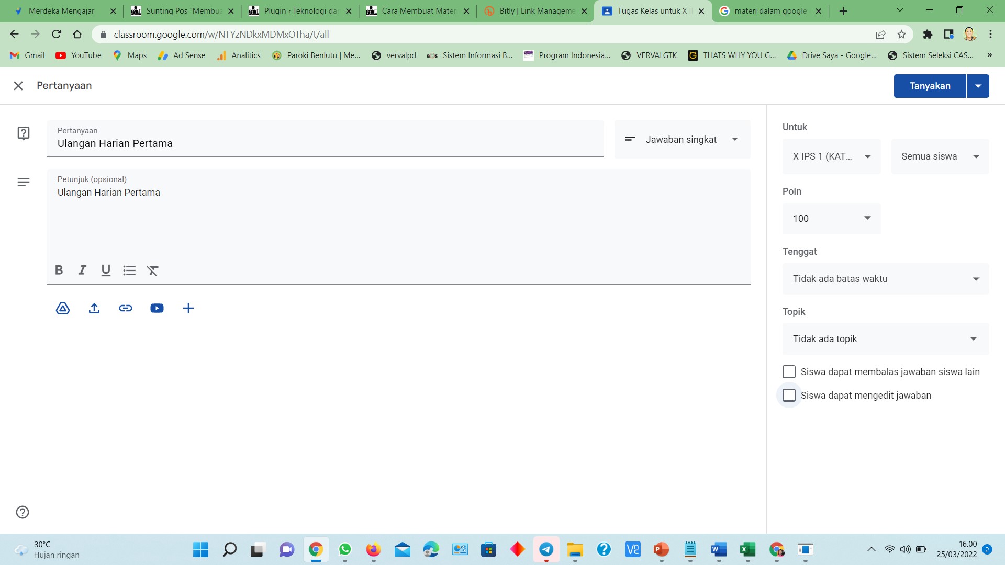Upload a file attachment

[x=94, y=308]
